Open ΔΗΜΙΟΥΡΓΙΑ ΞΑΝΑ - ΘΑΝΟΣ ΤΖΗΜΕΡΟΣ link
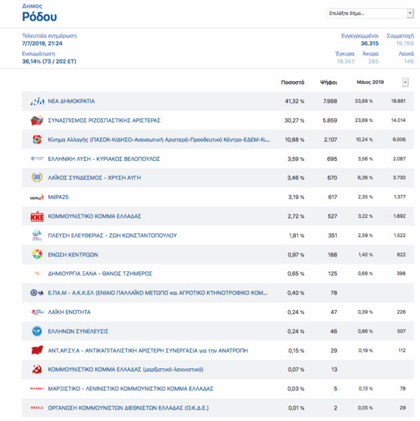420x421 pixels. [100, 273]
